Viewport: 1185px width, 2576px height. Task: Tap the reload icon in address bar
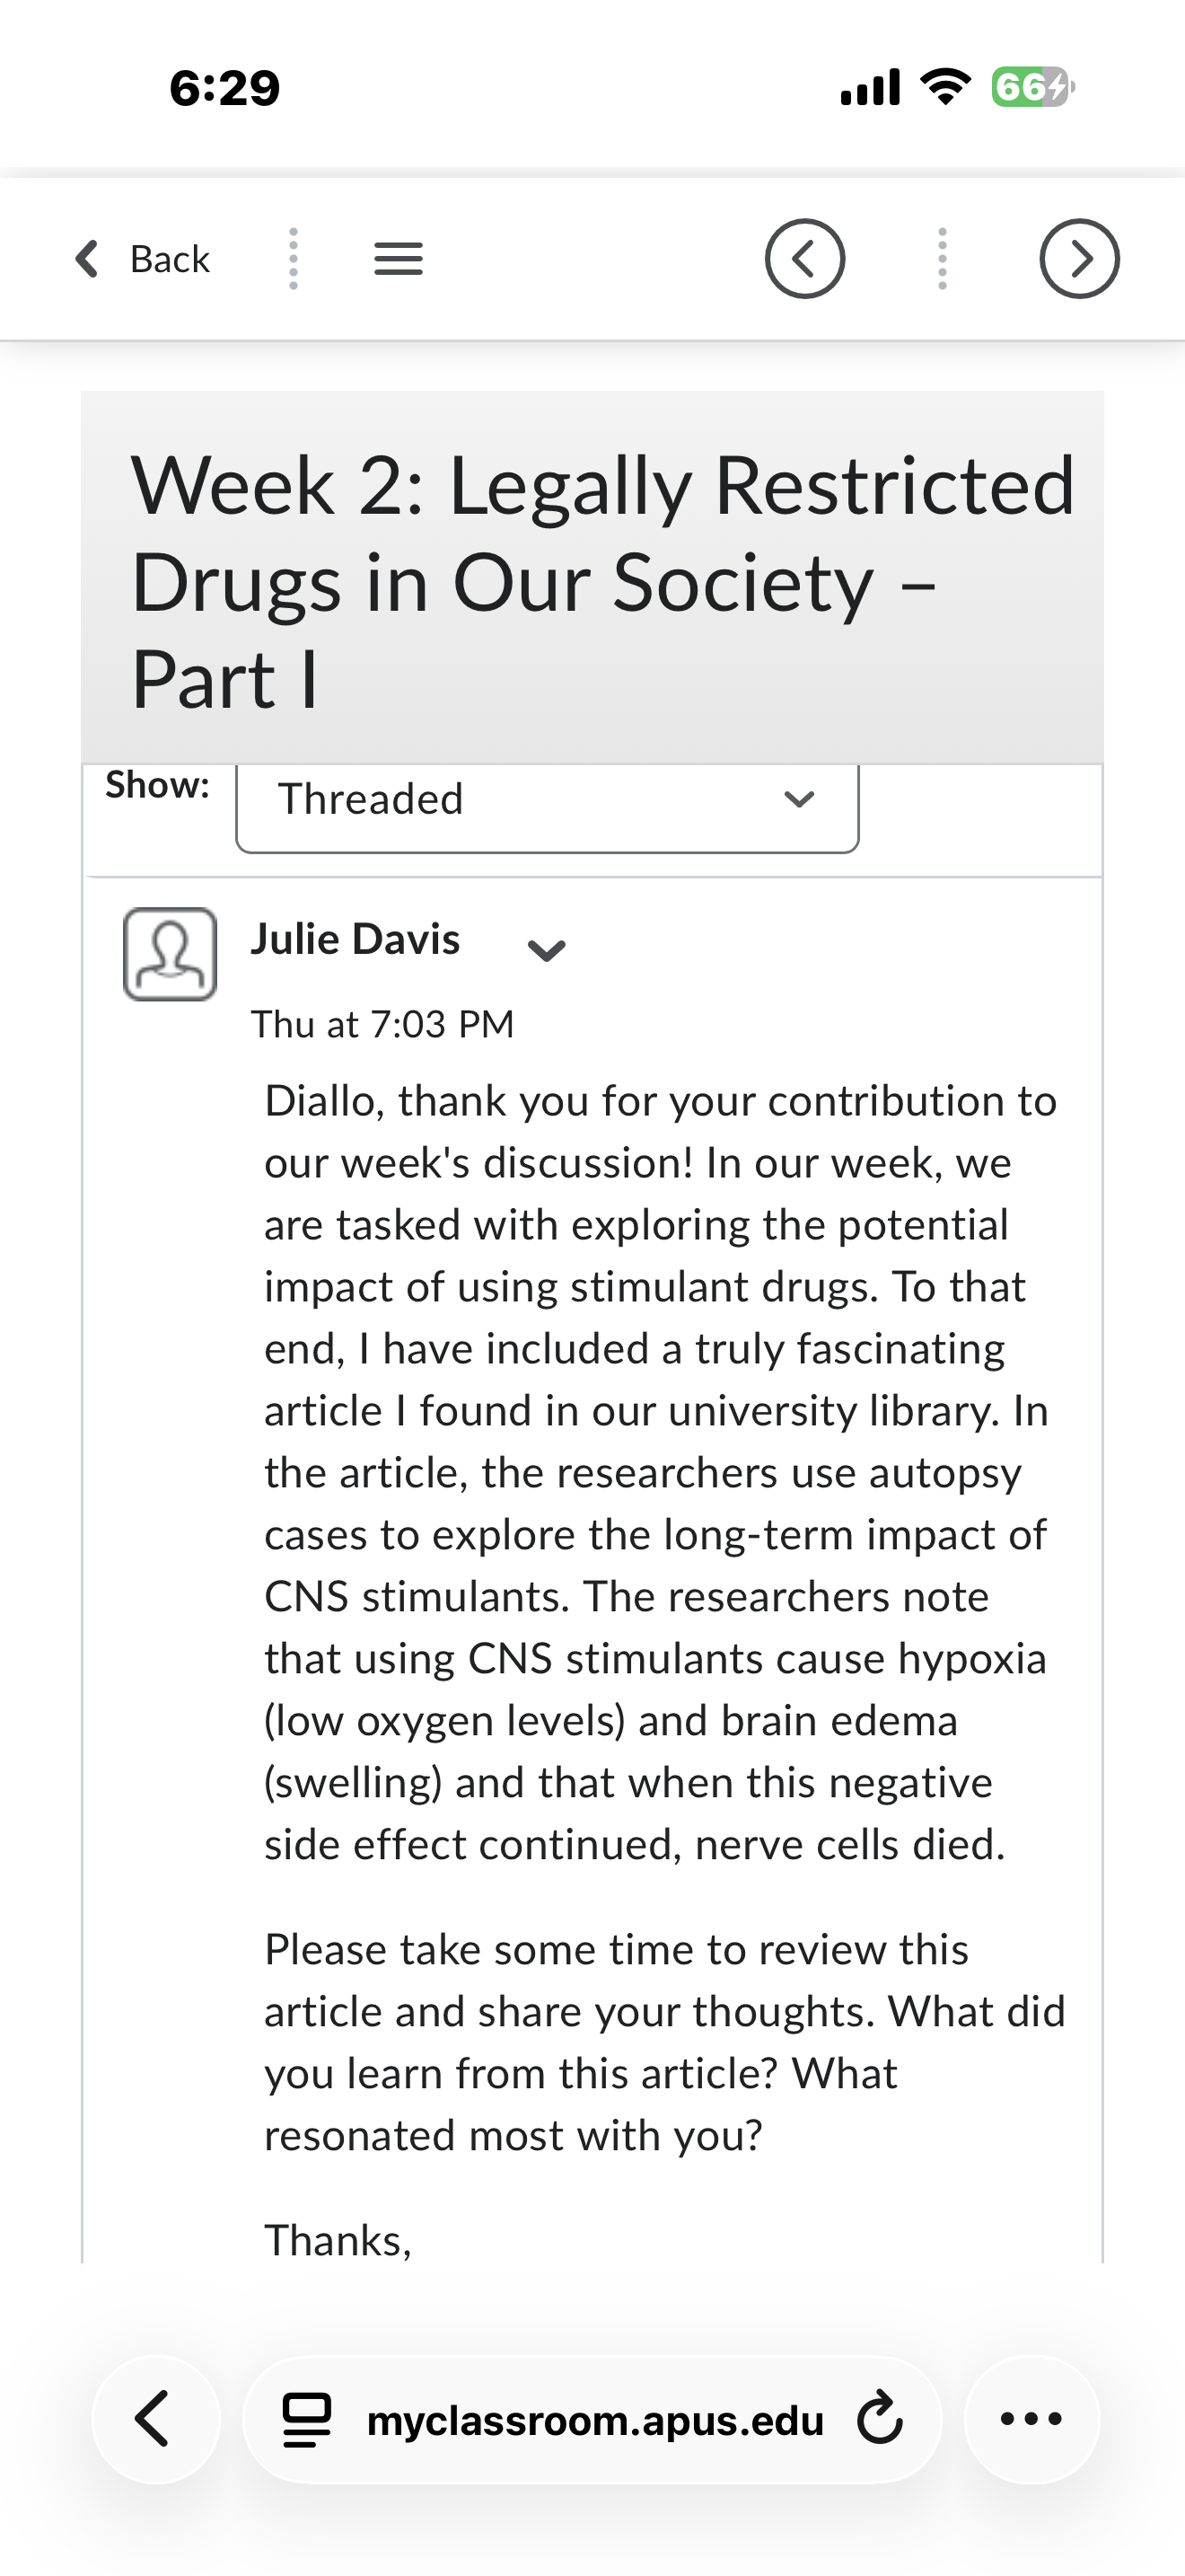(881, 2419)
